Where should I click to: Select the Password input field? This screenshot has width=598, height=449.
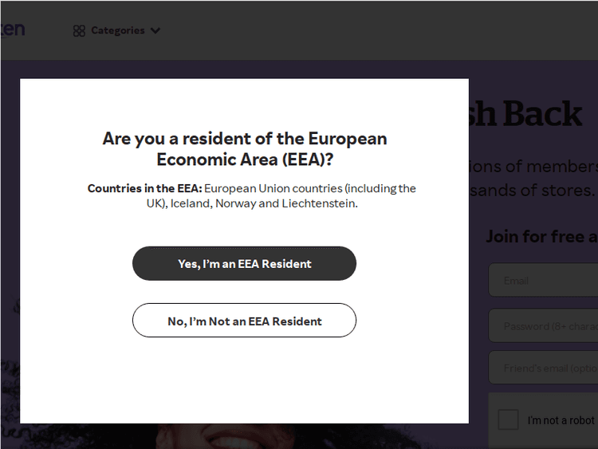(543, 326)
